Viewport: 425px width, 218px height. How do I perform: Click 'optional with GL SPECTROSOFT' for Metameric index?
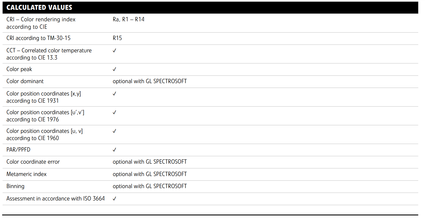(150, 174)
